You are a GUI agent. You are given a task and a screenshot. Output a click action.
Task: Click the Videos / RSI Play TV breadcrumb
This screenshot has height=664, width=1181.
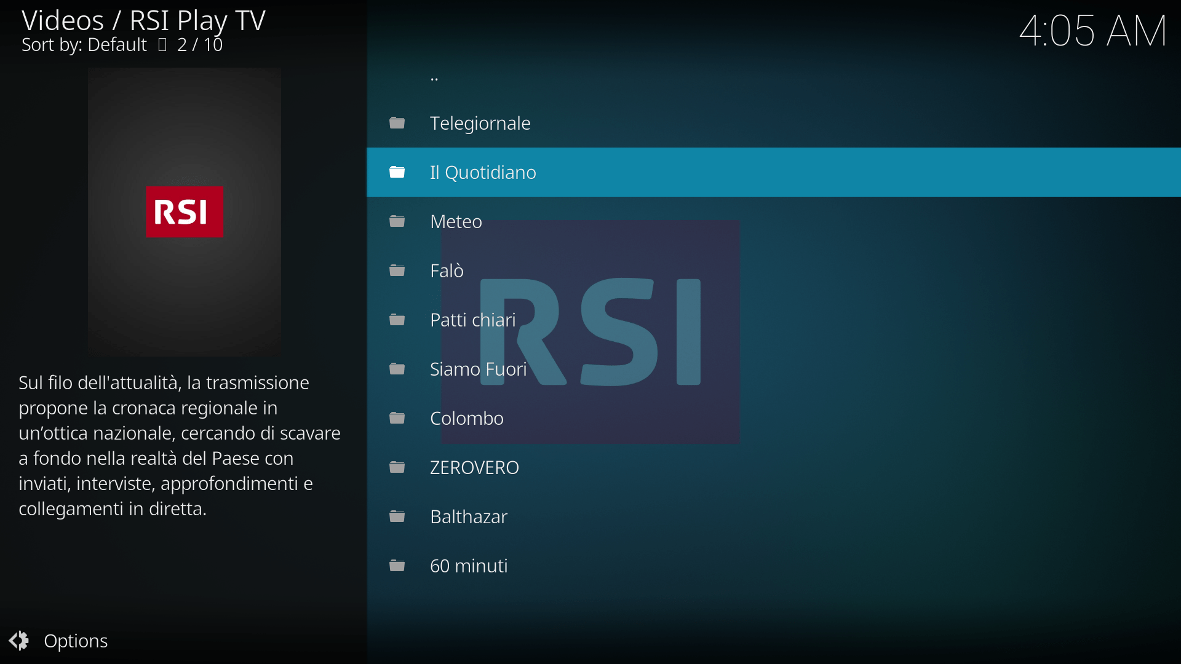pos(143,20)
